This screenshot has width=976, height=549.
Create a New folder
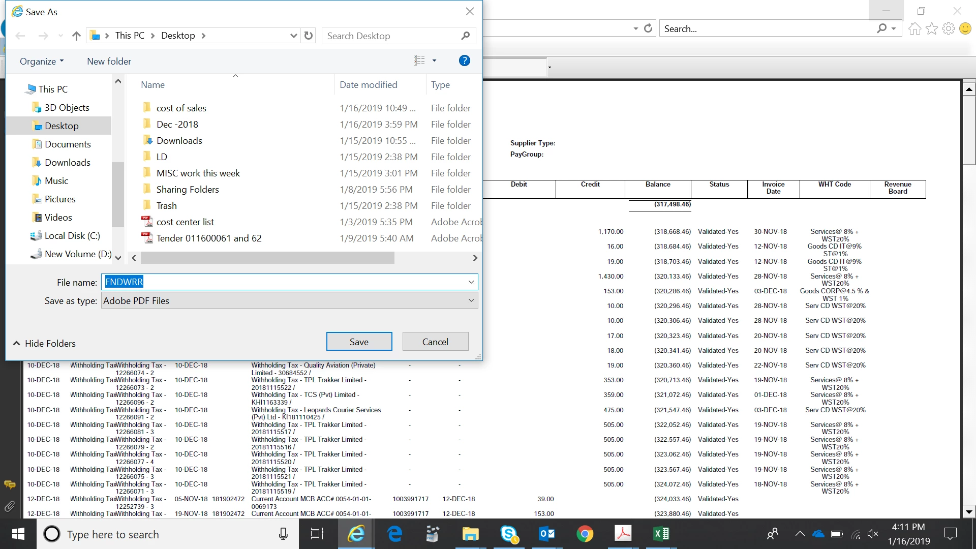(x=109, y=62)
